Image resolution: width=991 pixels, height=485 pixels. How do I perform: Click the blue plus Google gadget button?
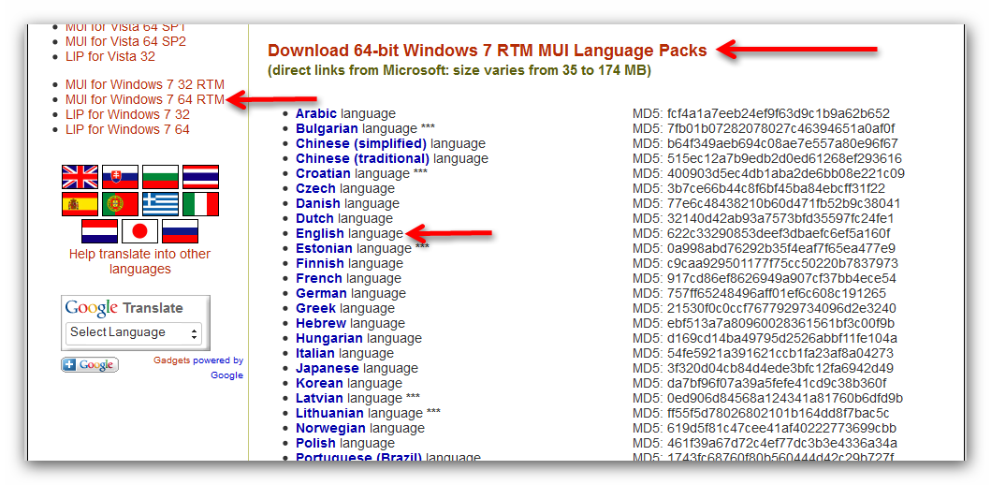point(90,365)
